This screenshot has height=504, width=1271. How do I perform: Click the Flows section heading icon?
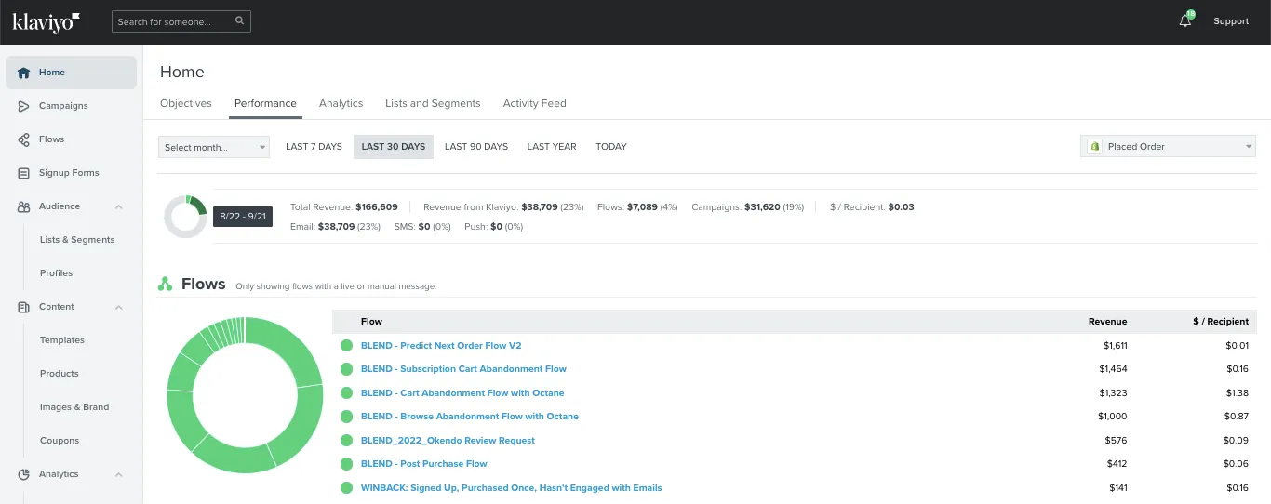(x=165, y=284)
